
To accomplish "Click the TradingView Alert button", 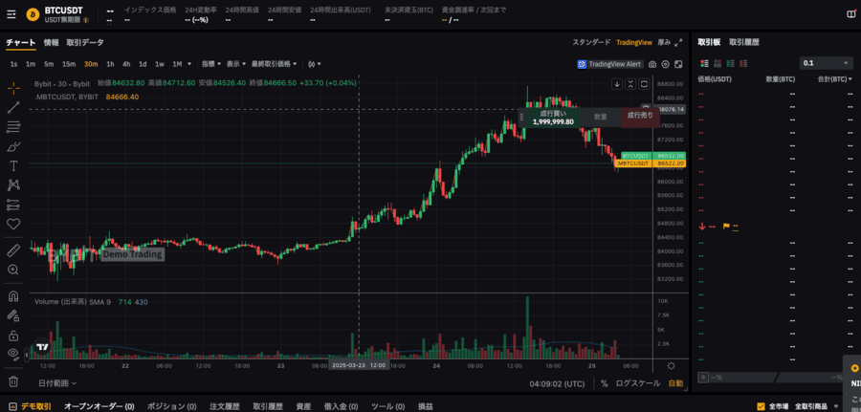I will click(609, 64).
